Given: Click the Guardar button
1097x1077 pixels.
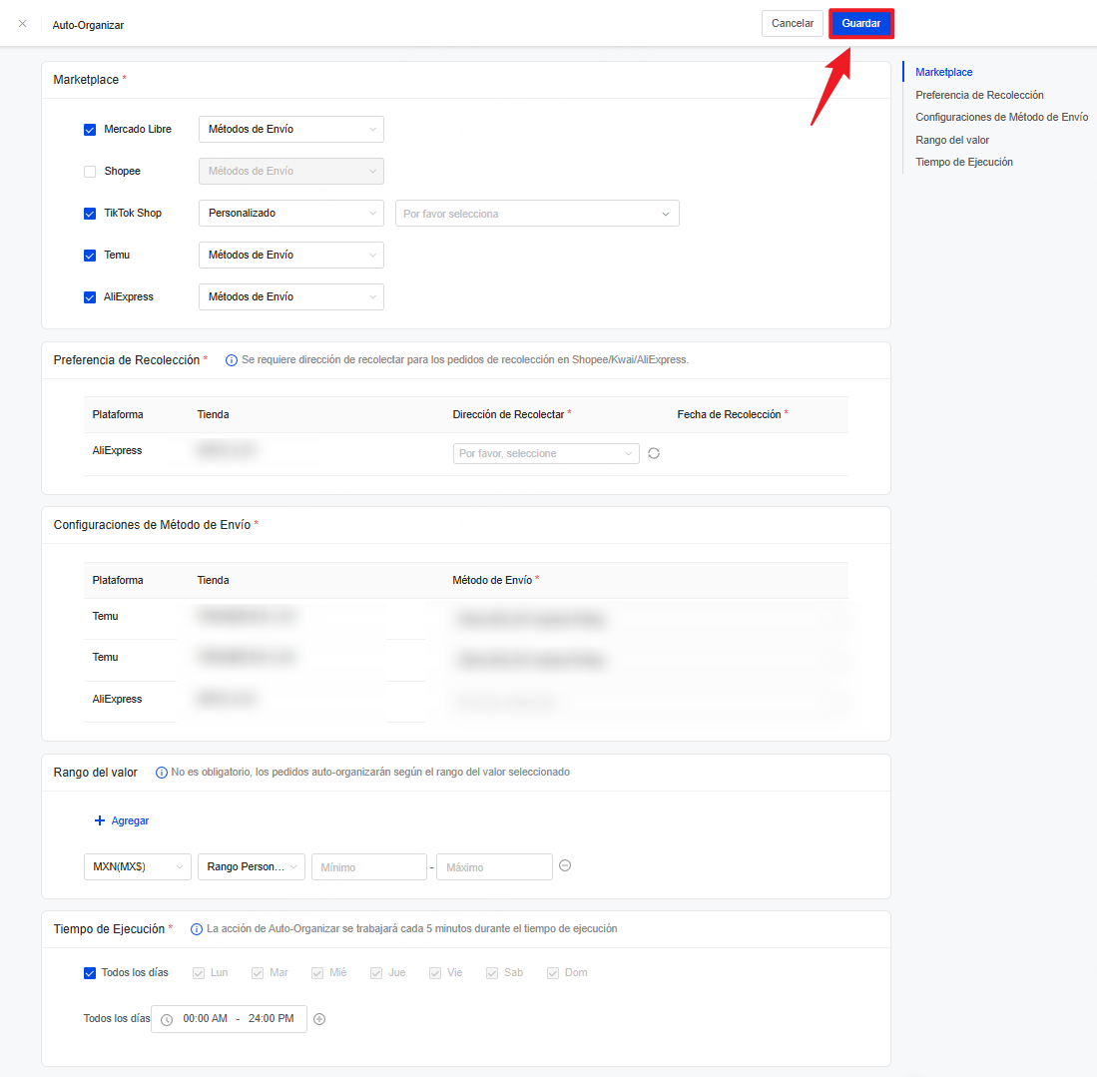Looking at the screenshot, I should coord(860,23).
